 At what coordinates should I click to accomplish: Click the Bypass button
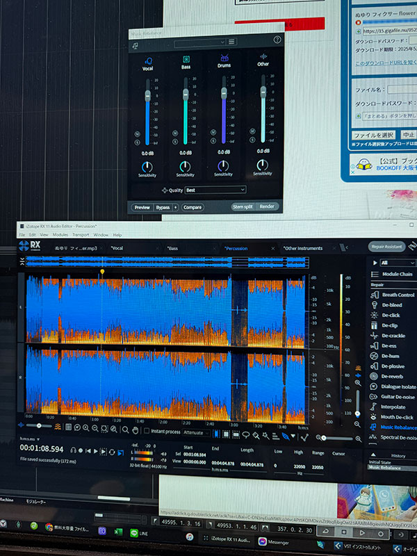163,207
